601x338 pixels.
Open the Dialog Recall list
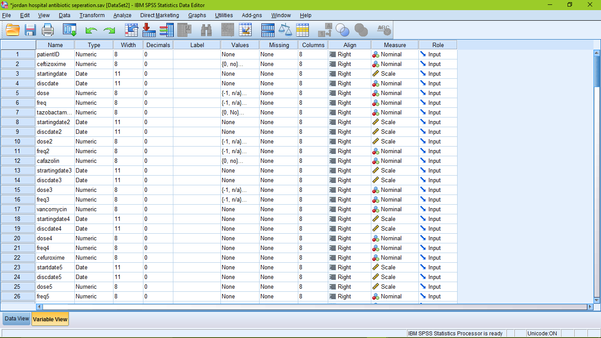69,30
